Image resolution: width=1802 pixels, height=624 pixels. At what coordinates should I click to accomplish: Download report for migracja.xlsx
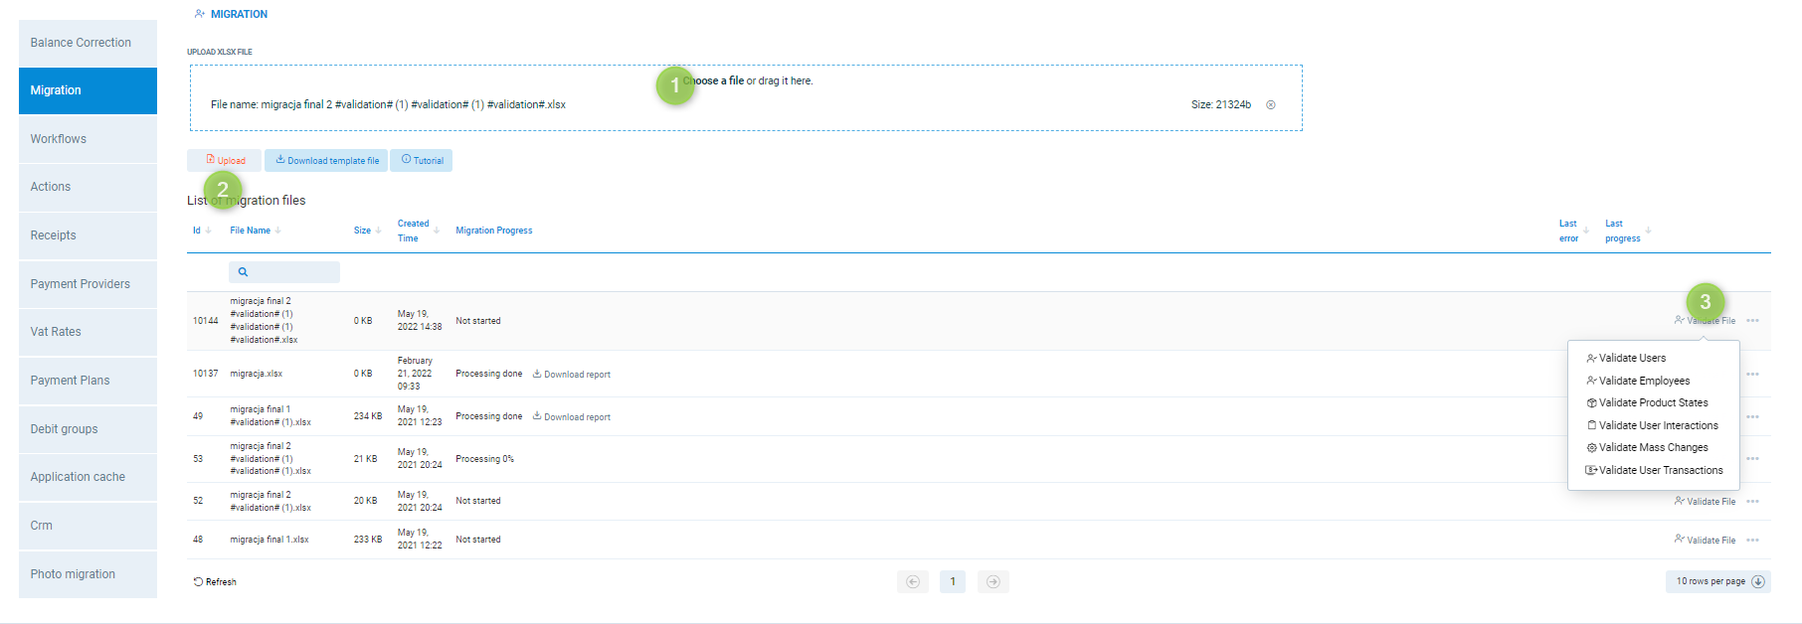pyautogui.click(x=572, y=375)
